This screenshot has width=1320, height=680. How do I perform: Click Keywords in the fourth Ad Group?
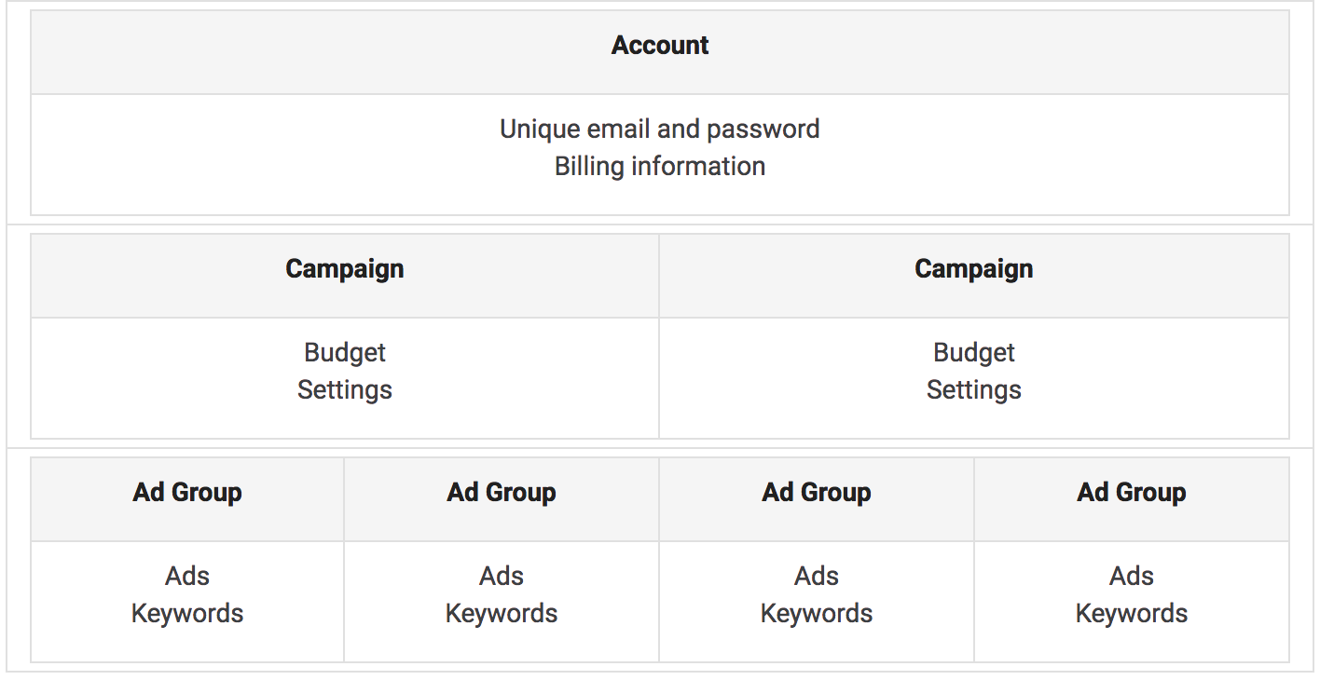1132,613
